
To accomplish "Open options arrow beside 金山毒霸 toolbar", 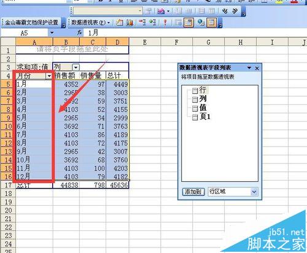I will pyautogui.click(x=64, y=23).
